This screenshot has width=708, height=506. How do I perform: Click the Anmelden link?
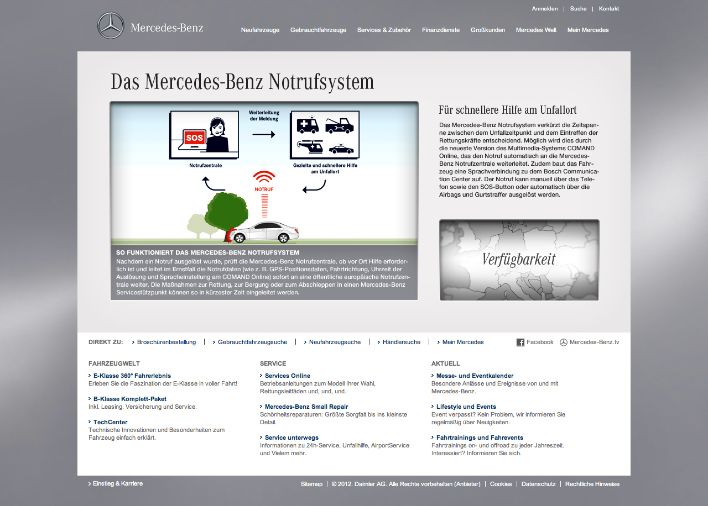point(544,9)
